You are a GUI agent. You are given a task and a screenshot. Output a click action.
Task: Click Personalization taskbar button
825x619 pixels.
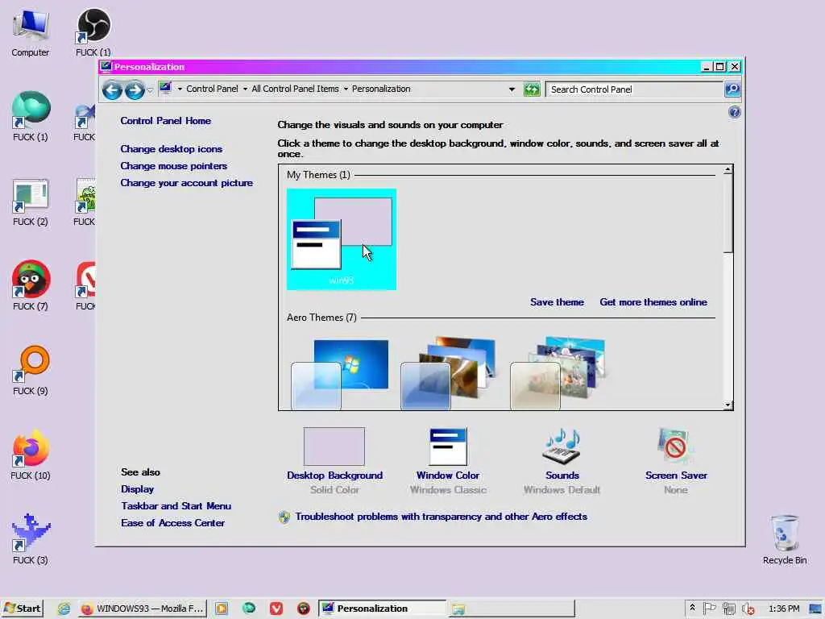pyautogui.click(x=382, y=609)
